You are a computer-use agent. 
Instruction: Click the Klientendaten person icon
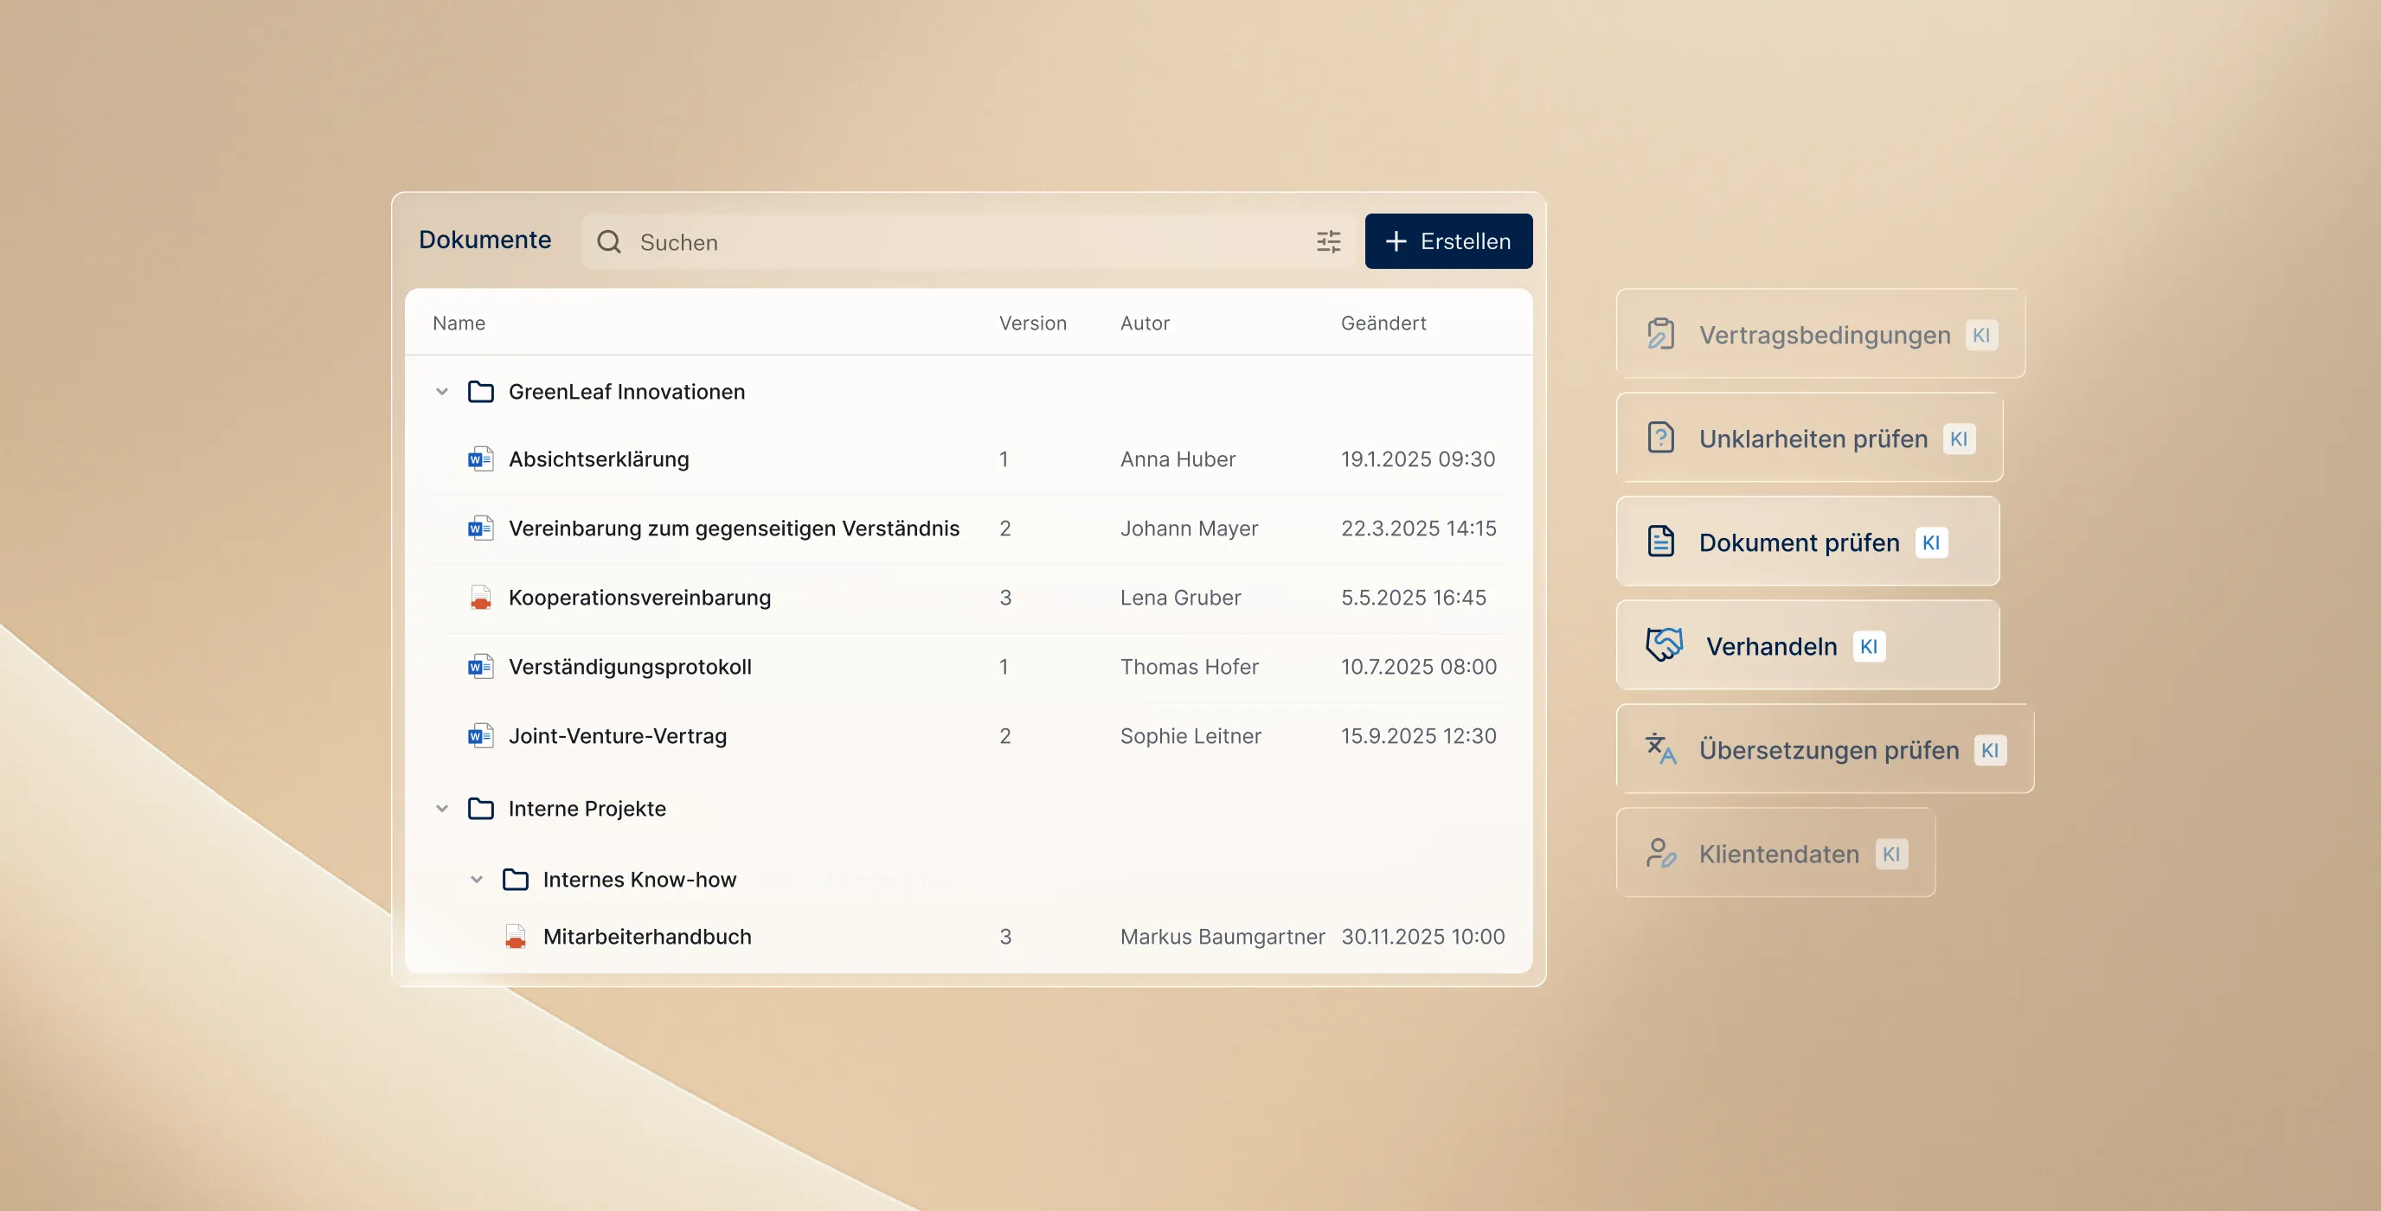tap(1660, 853)
